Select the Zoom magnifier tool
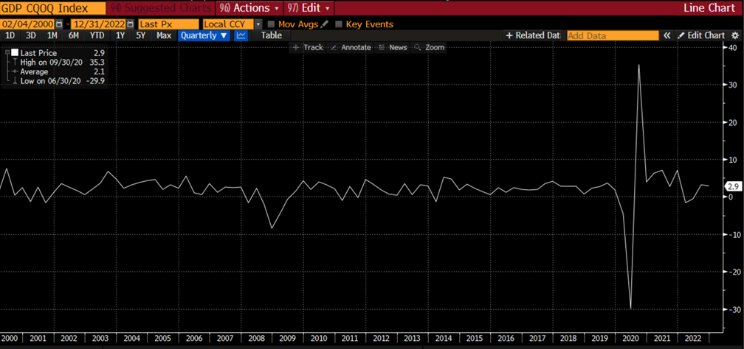 point(430,47)
